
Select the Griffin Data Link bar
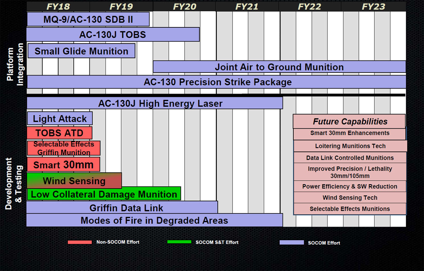tap(122, 207)
